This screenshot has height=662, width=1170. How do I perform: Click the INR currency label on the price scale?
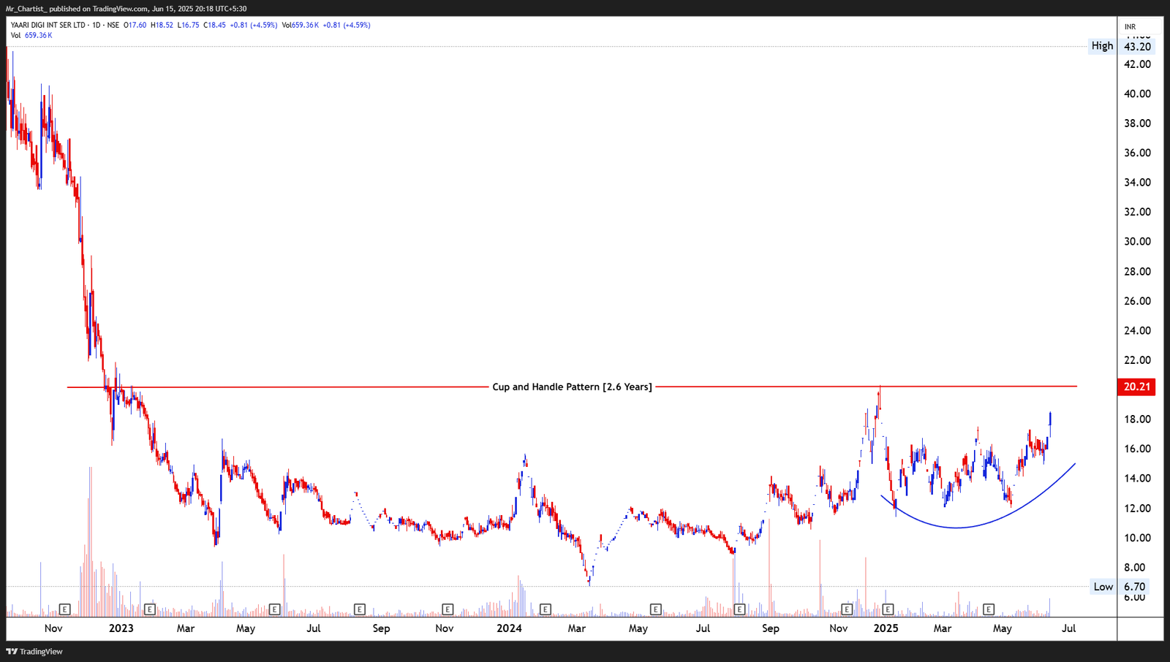1129,25
